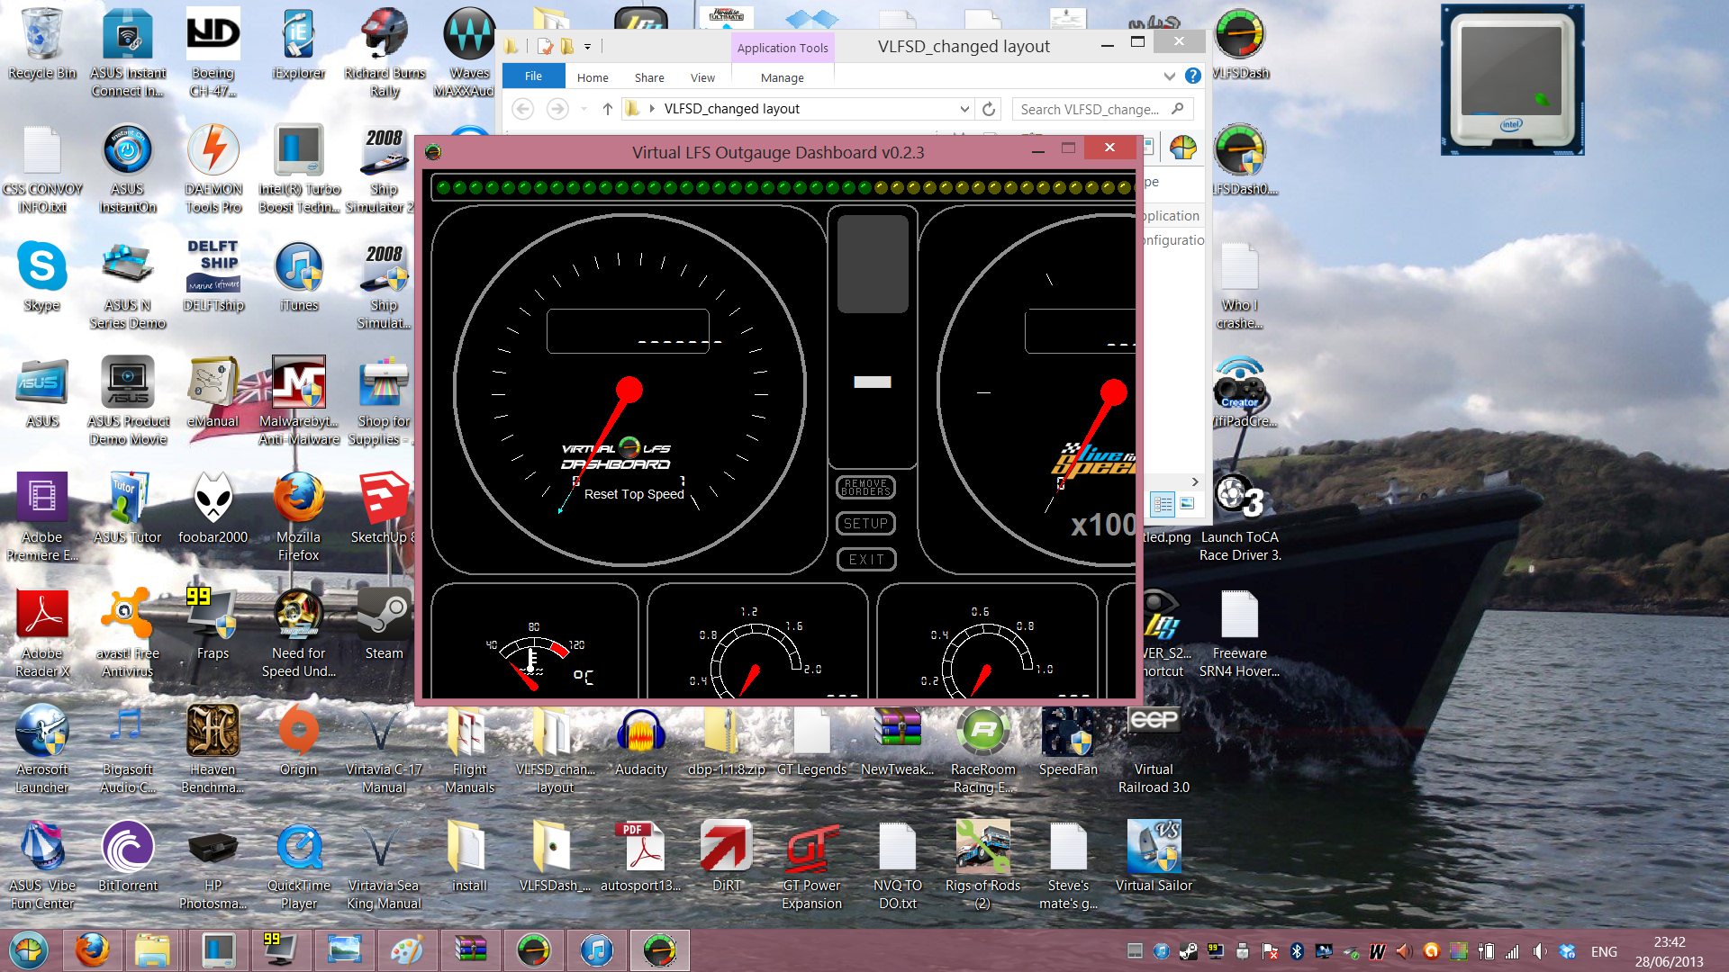The height and width of the screenshot is (972, 1729).
Task: Expand the Explorer ribbon chevron
Action: [1169, 76]
